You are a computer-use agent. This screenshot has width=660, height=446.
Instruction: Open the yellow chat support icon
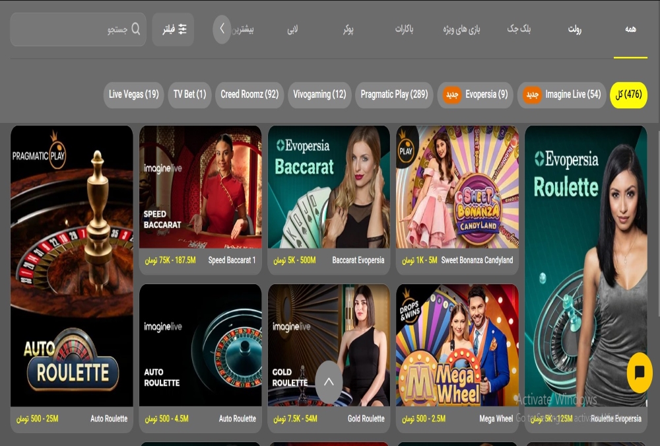tap(640, 372)
